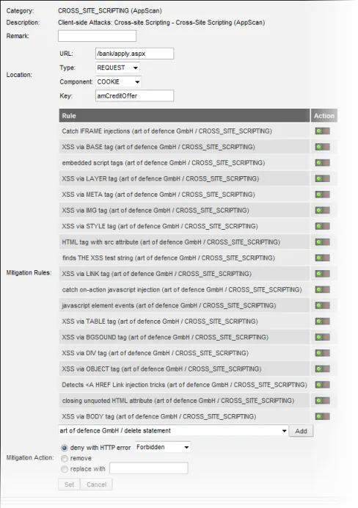Screen dimensions: 358x508
Task: Select the XSS via BGSOUND tag rule text
Action: [165, 337]
